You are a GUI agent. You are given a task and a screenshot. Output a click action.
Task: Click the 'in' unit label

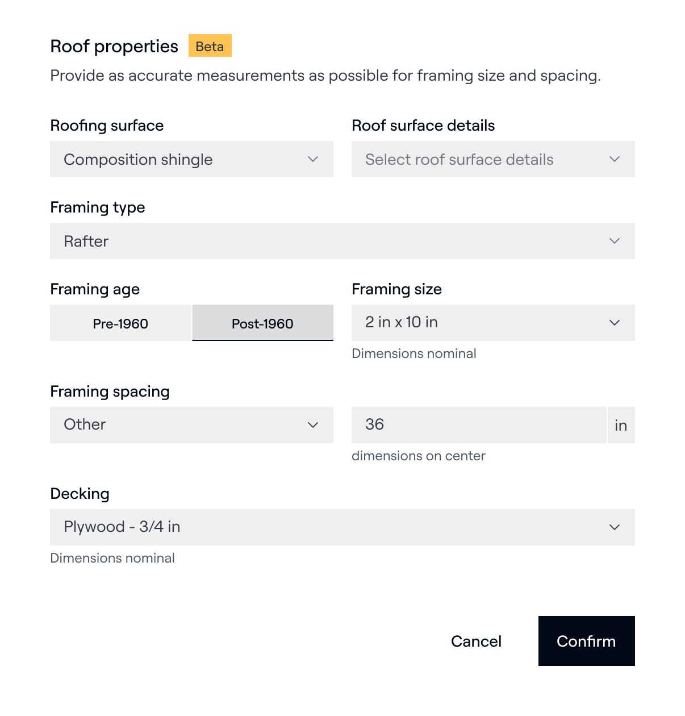pos(621,426)
